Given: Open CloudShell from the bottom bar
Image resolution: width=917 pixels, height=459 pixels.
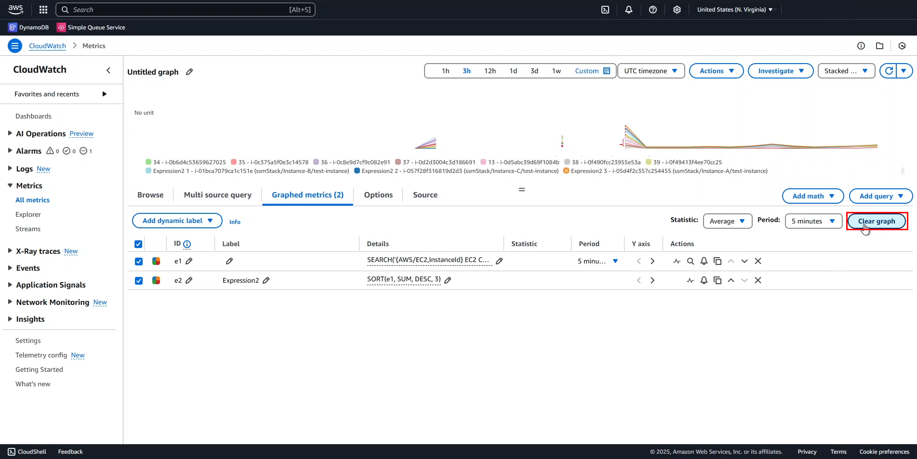Looking at the screenshot, I should 27,452.
